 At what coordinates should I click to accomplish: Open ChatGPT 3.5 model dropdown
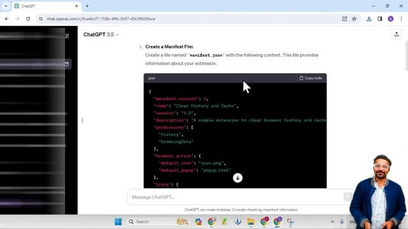coord(101,34)
